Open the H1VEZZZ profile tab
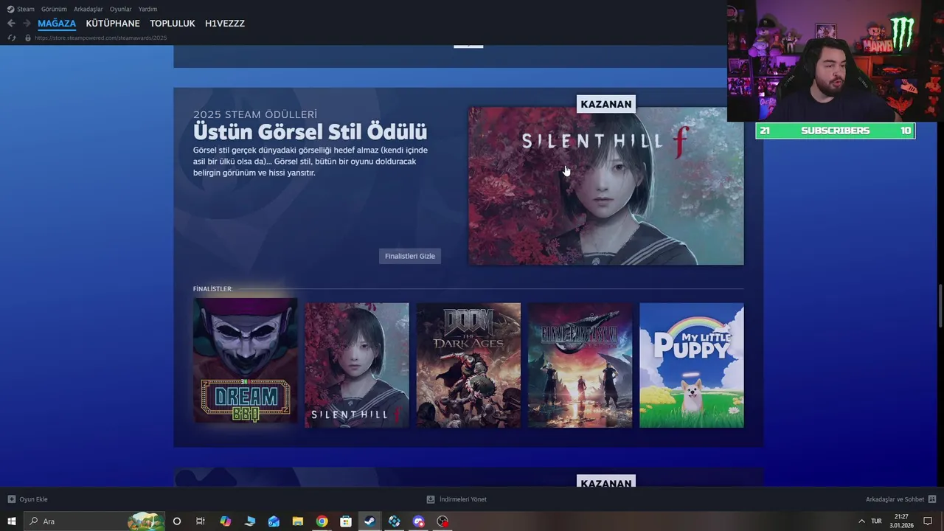Viewport: 944px width, 531px height. 225,24
